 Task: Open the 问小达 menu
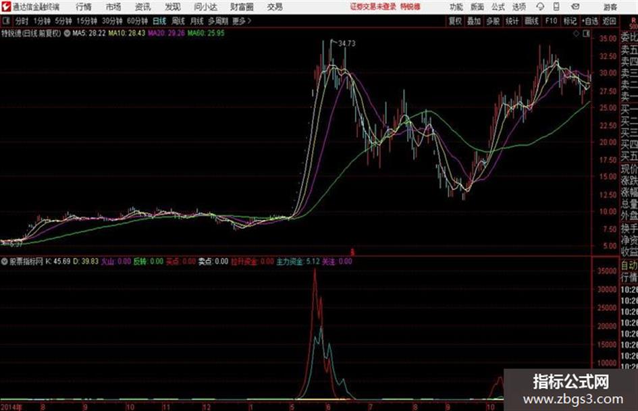(205, 7)
